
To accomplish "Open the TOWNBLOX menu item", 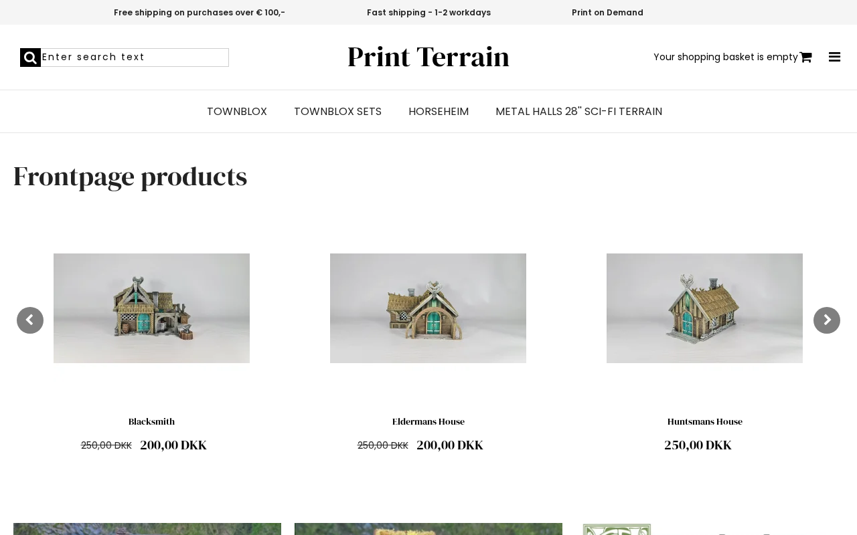I will coord(237,112).
